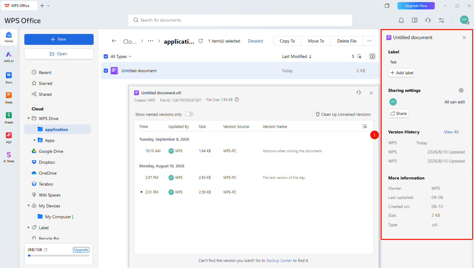Viewport: 474px width, 268px height.
Task: Click the storage usage progress bar
Action: 59,256
